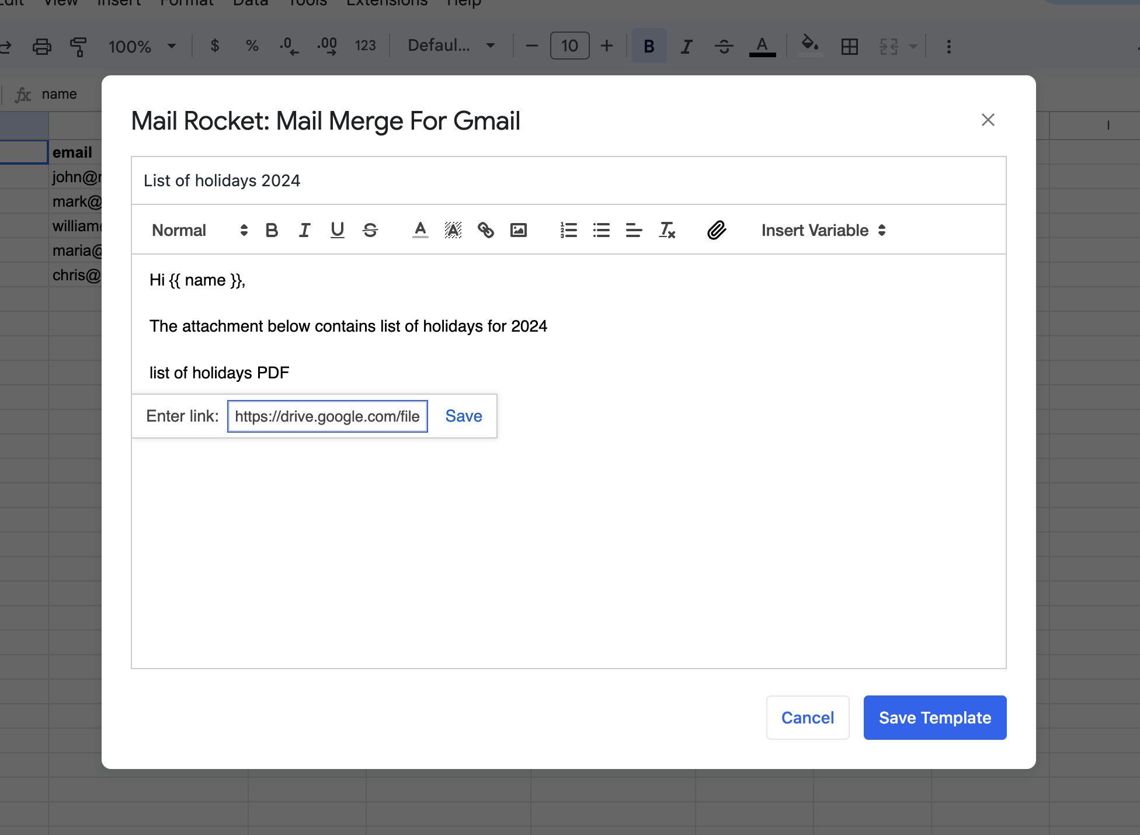This screenshot has height=835, width=1140.
Task: Click the attachment paperclip icon
Action: (716, 230)
